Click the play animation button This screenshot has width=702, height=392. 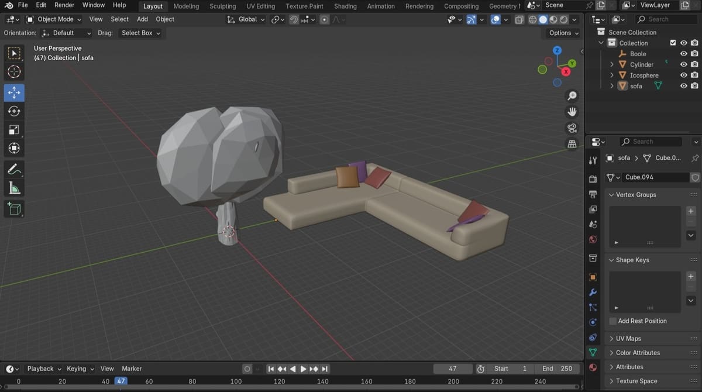tap(303, 369)
